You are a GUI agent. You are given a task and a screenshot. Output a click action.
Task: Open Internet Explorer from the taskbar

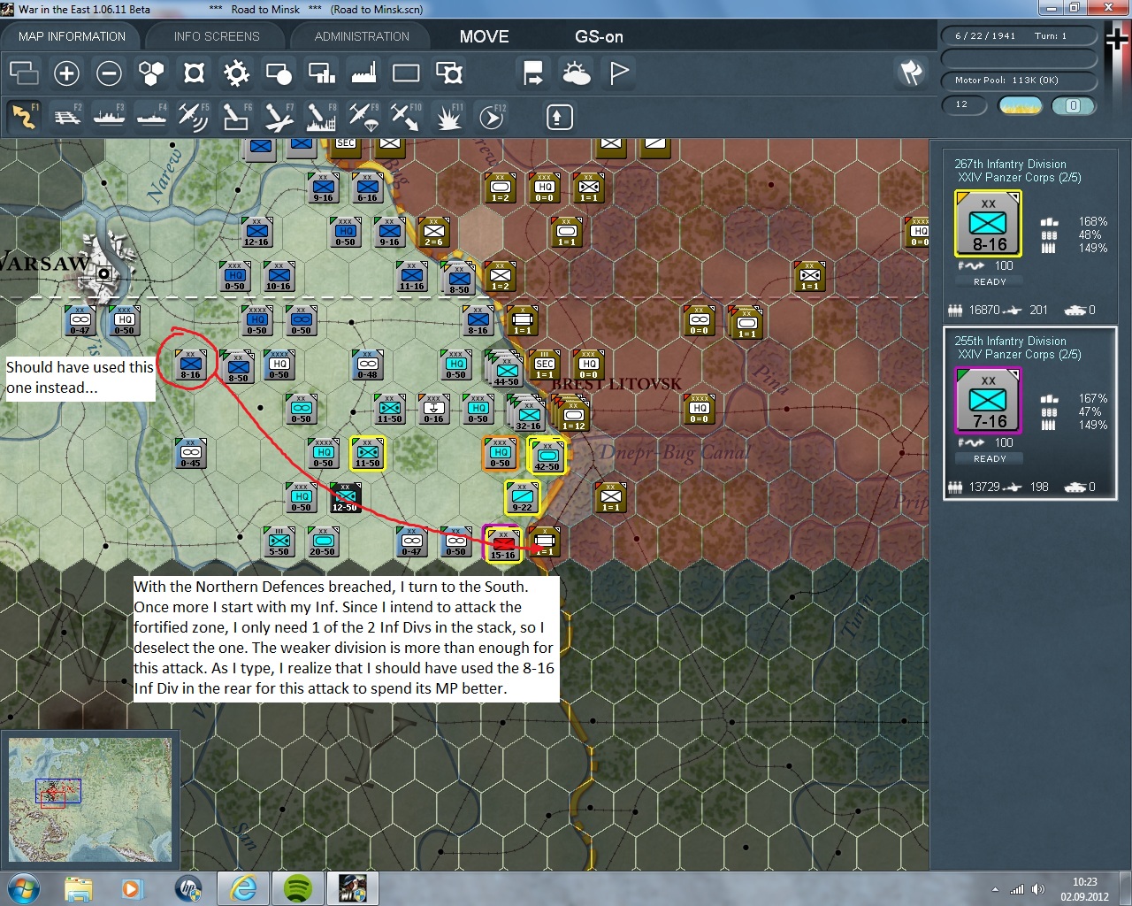(243, 888)
